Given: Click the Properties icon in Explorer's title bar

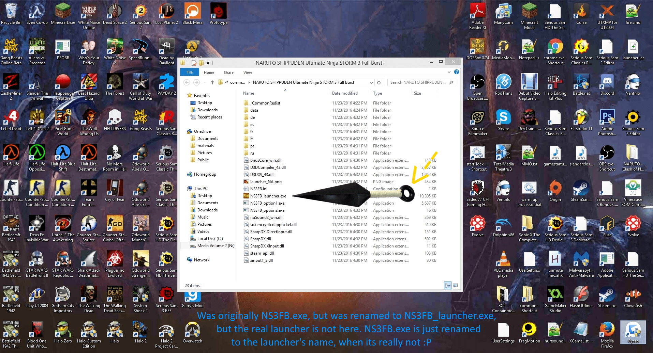Looking at the screenshot, I should 194,63.
